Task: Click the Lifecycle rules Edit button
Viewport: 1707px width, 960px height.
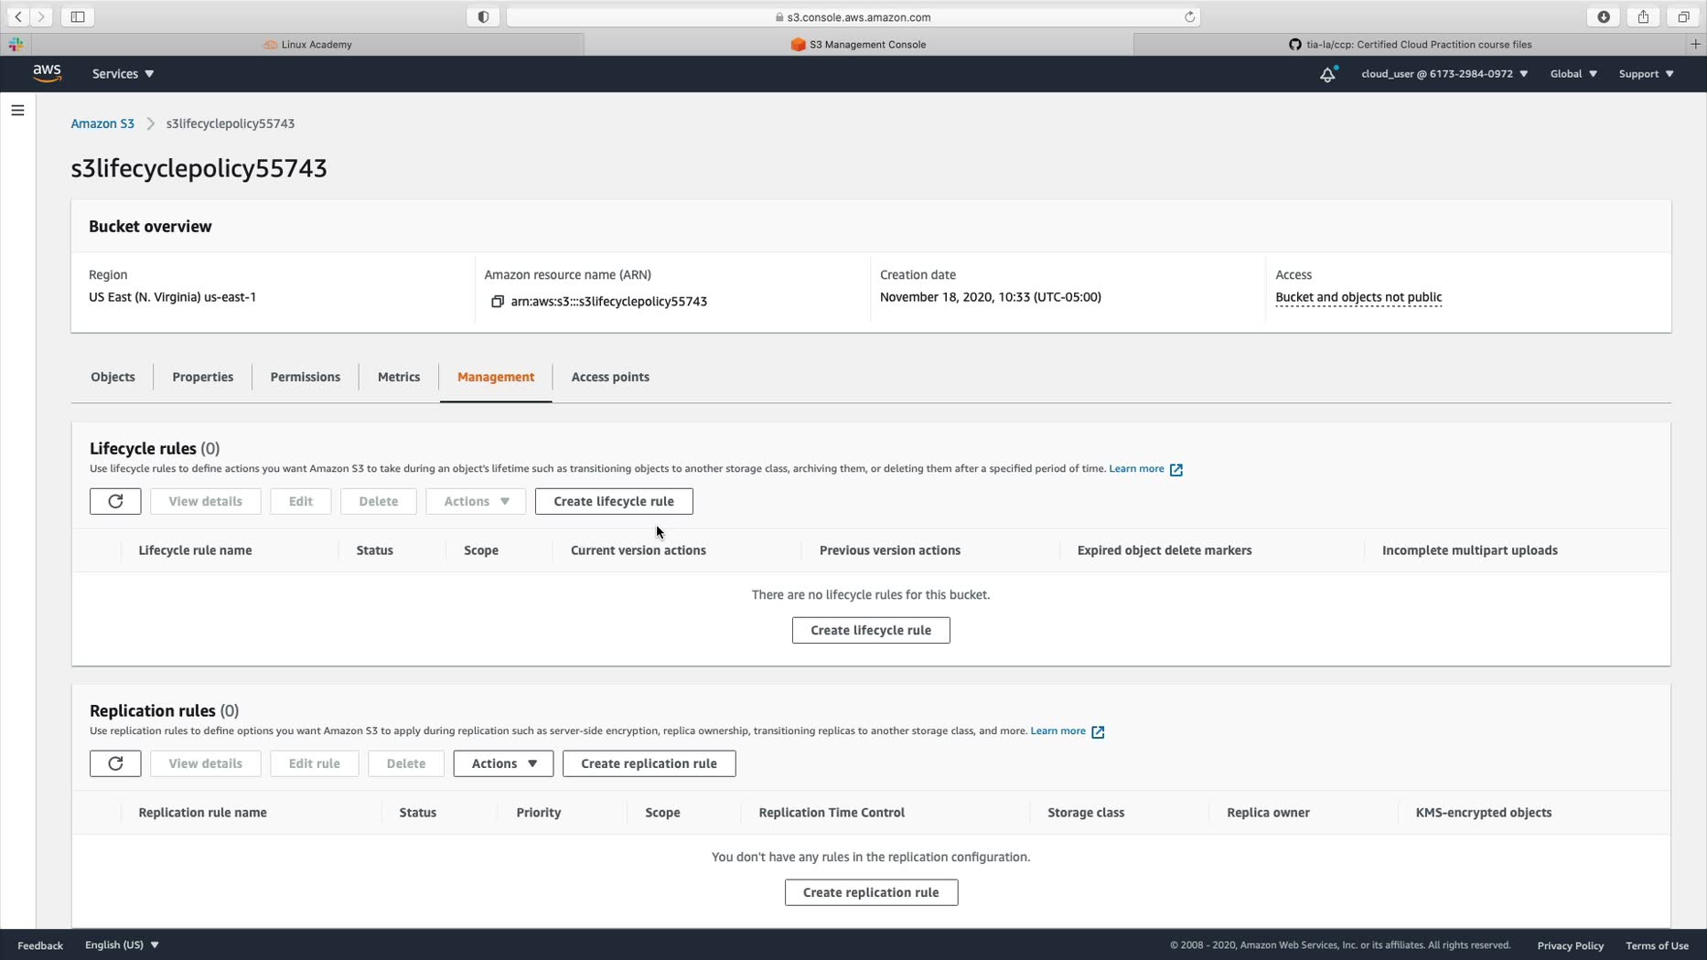Action: point(300,501)
